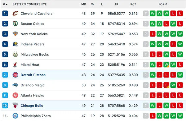Open the Philadelphia 76ers team link
186x121 pixels.
tap(36, 116)
